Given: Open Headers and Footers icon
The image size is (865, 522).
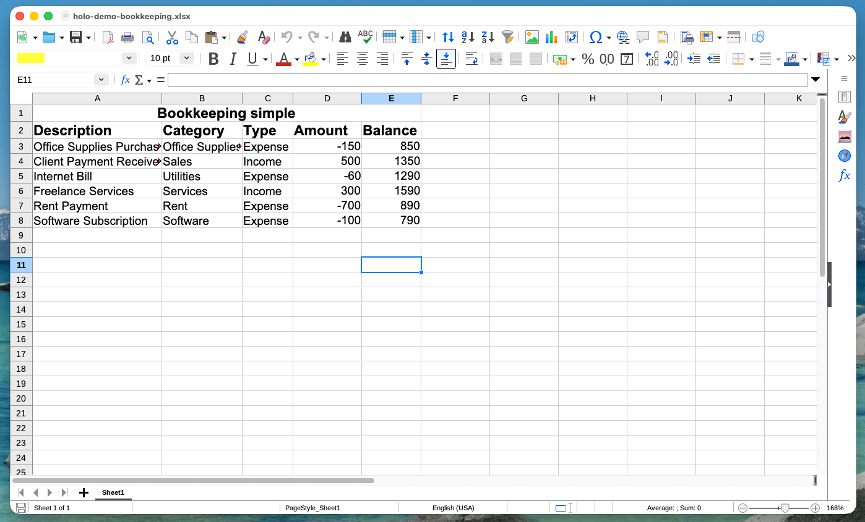Looking at the screenshot, I should click(x=663, y=38).
